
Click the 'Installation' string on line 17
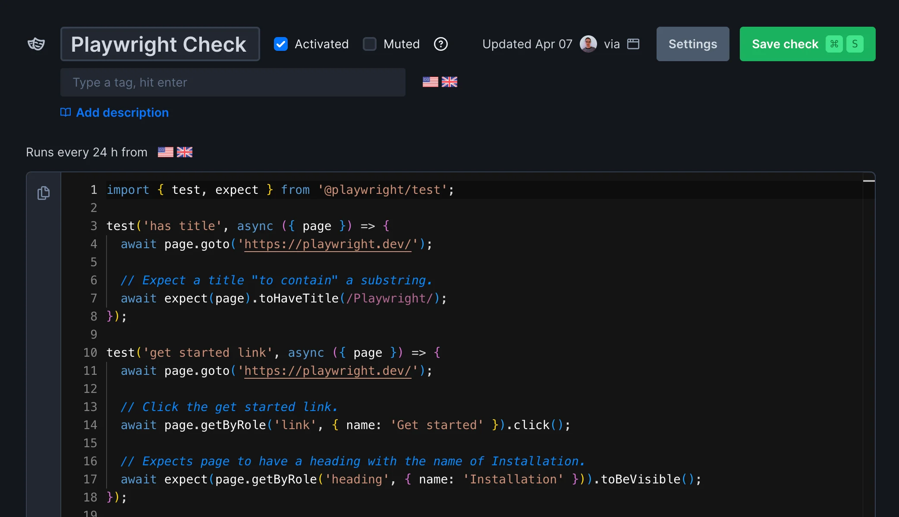tap(513, 480)
